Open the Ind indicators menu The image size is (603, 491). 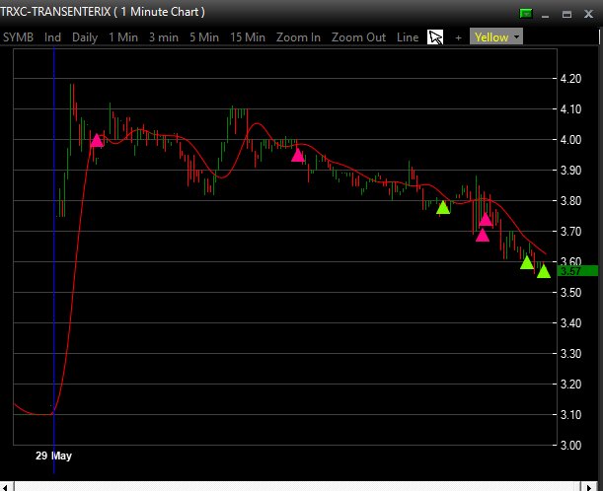52,37
